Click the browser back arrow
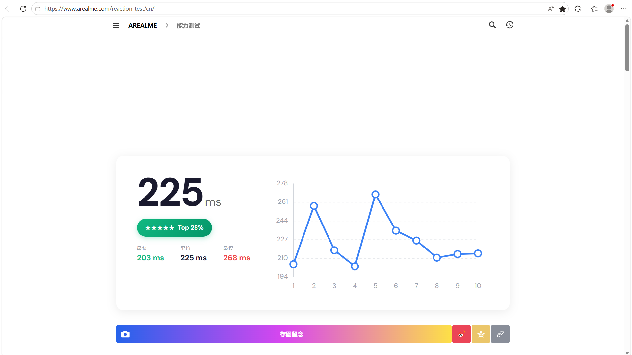 [8, 9]
